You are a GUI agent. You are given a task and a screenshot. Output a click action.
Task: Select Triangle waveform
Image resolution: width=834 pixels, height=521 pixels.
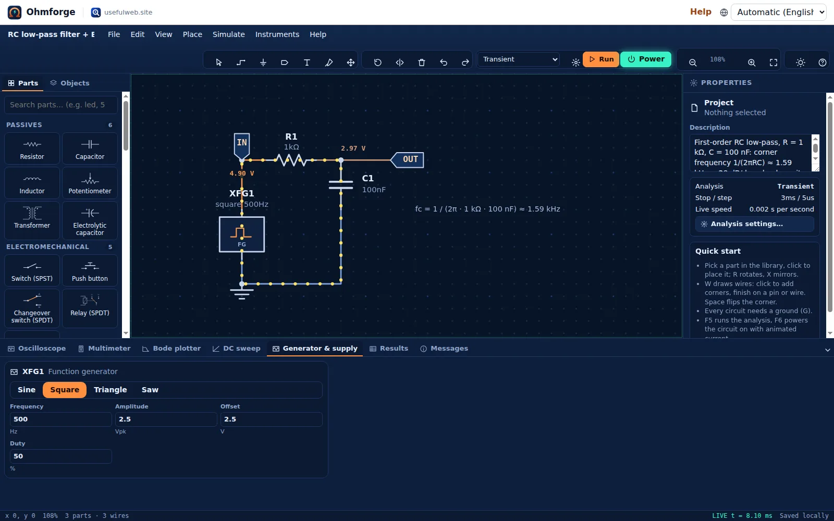coord(111,390)
